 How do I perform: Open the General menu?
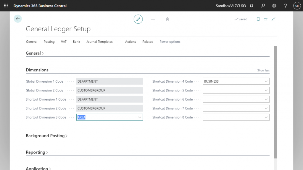[x=32, y=42]
